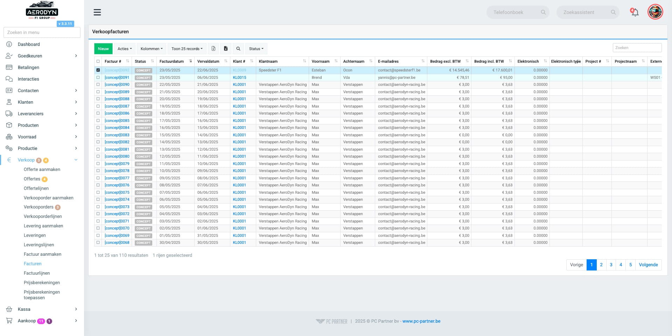Focus the table Zoeken field
672x336 pixels.
point(637,48)
